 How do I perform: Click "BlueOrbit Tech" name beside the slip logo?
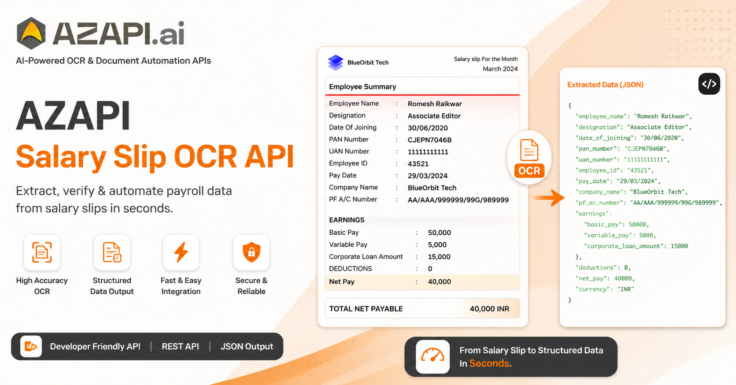click(x=368, y=62)
